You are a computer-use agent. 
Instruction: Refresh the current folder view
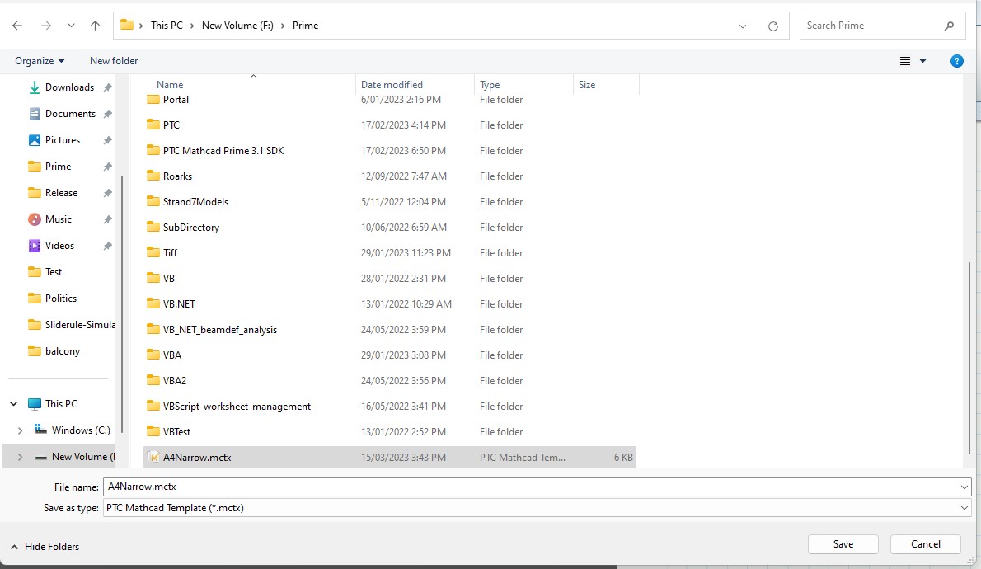(772, 26)
